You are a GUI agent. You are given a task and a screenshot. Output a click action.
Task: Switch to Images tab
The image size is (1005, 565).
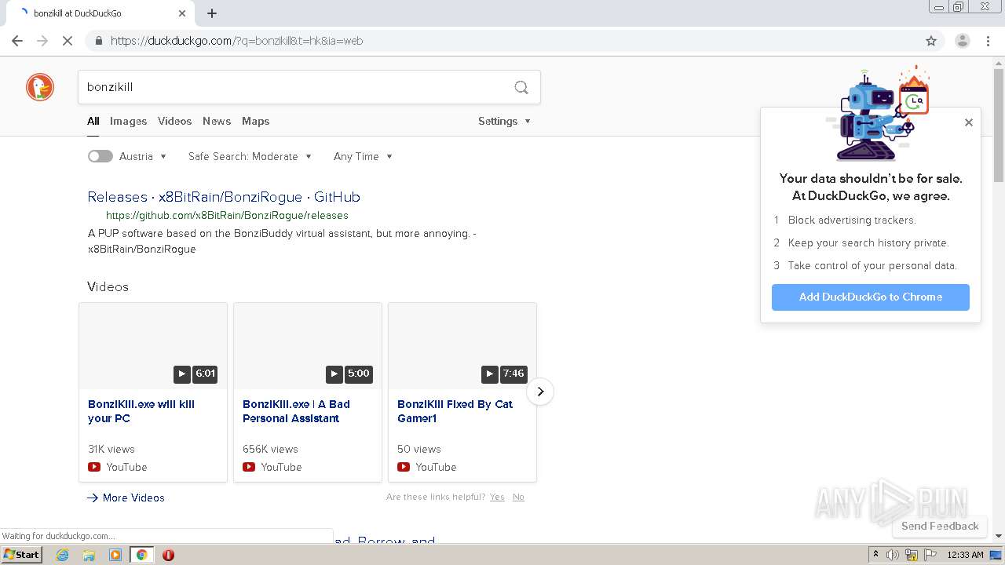(128, 121)
